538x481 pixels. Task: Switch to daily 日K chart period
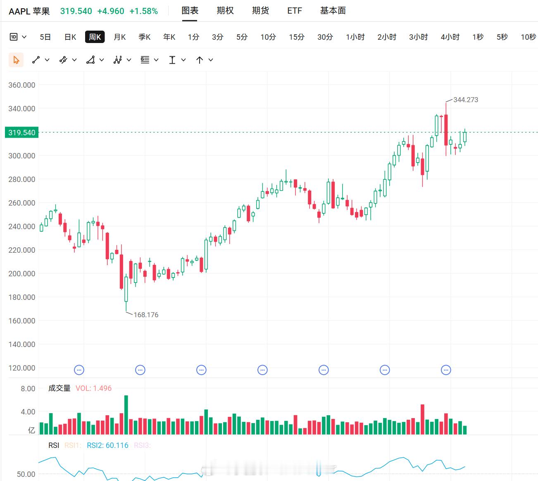[x=70, y=37]
